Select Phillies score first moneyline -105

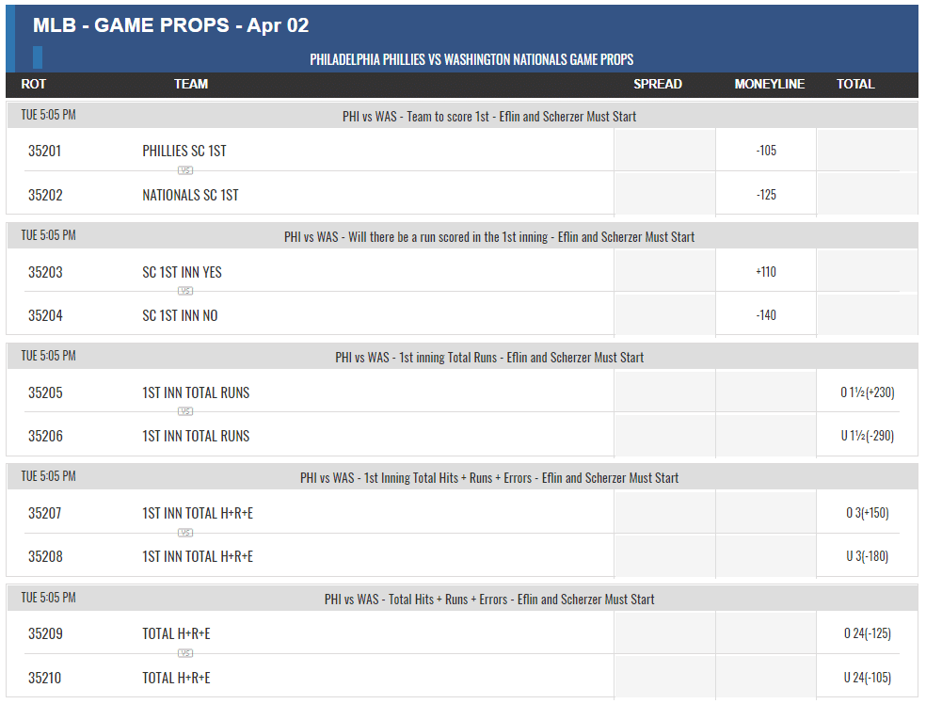[x=766, y=151]
